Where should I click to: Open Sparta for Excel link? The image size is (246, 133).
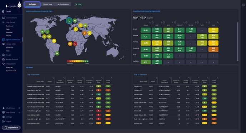click(11, 71)
